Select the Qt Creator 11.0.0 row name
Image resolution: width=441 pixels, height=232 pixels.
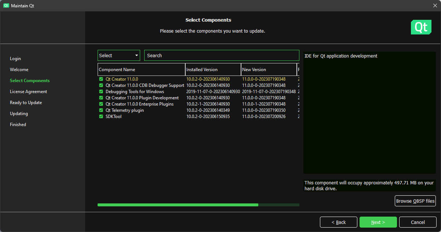pos(122,79)
